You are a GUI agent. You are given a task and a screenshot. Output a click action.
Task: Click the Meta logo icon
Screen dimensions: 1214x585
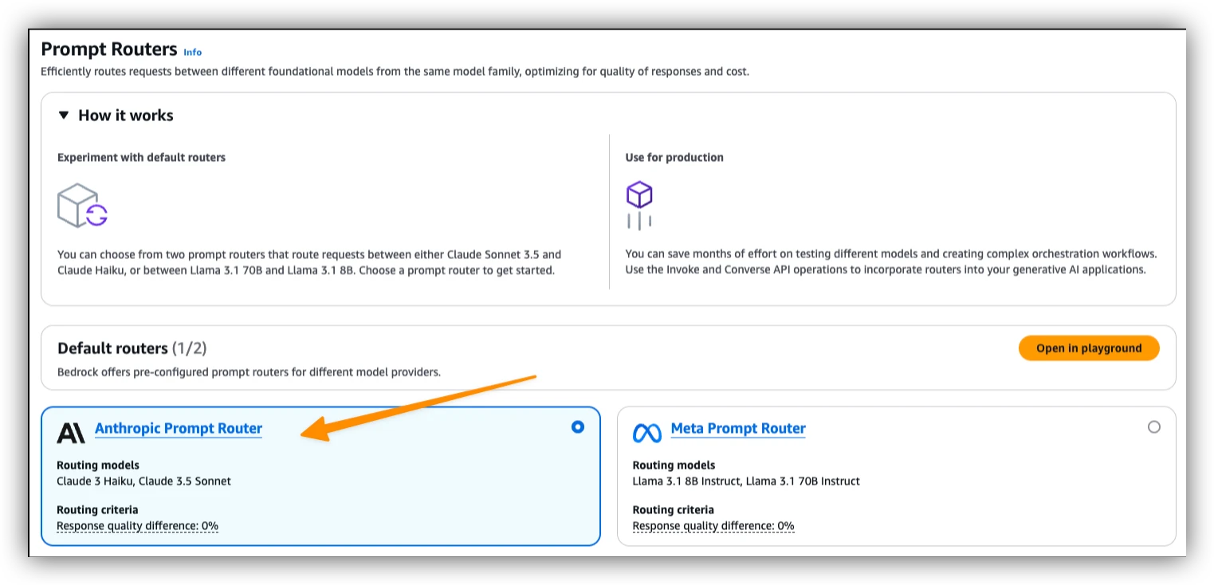pos(647,433)
